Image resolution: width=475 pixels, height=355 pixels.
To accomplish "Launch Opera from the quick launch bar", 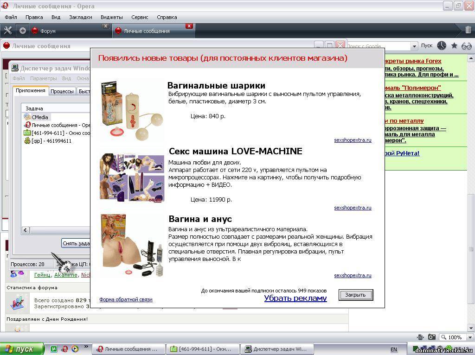I will click(x=64, y=349).
